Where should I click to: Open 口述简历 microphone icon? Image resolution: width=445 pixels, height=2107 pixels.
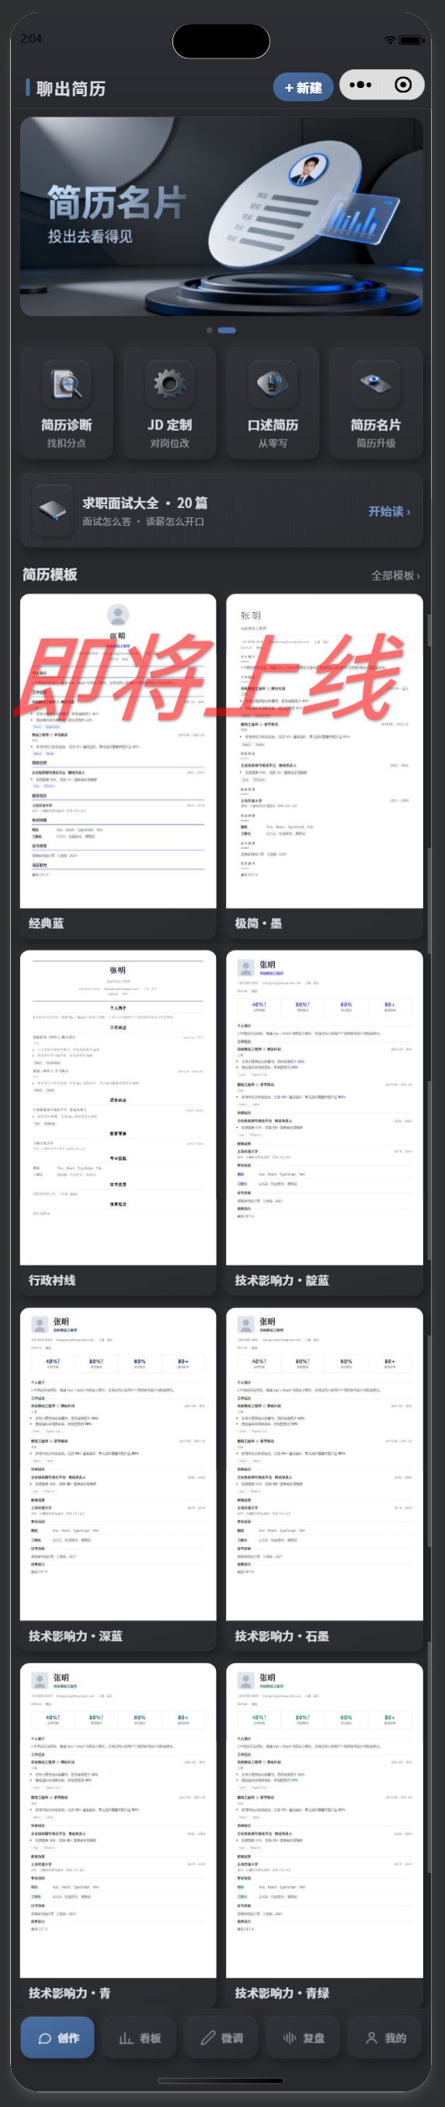pos(273,383)
